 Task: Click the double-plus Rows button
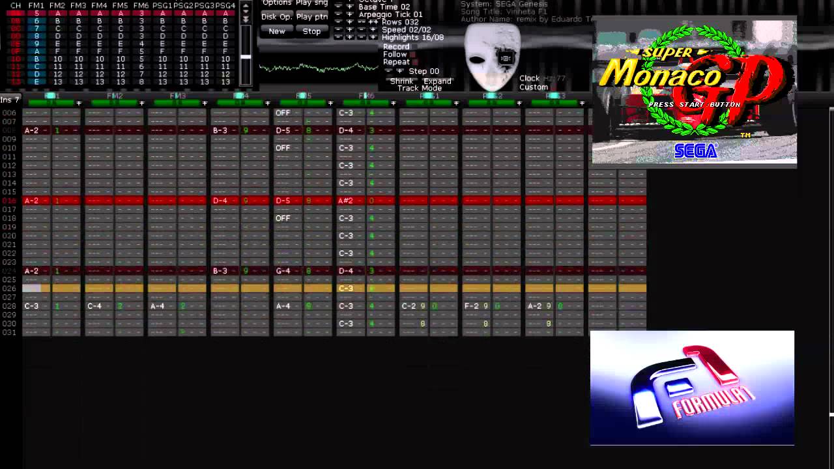(x=373, y=21)
